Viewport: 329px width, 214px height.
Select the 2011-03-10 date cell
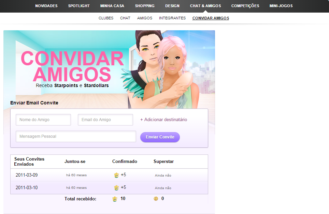tap(27, 188)
